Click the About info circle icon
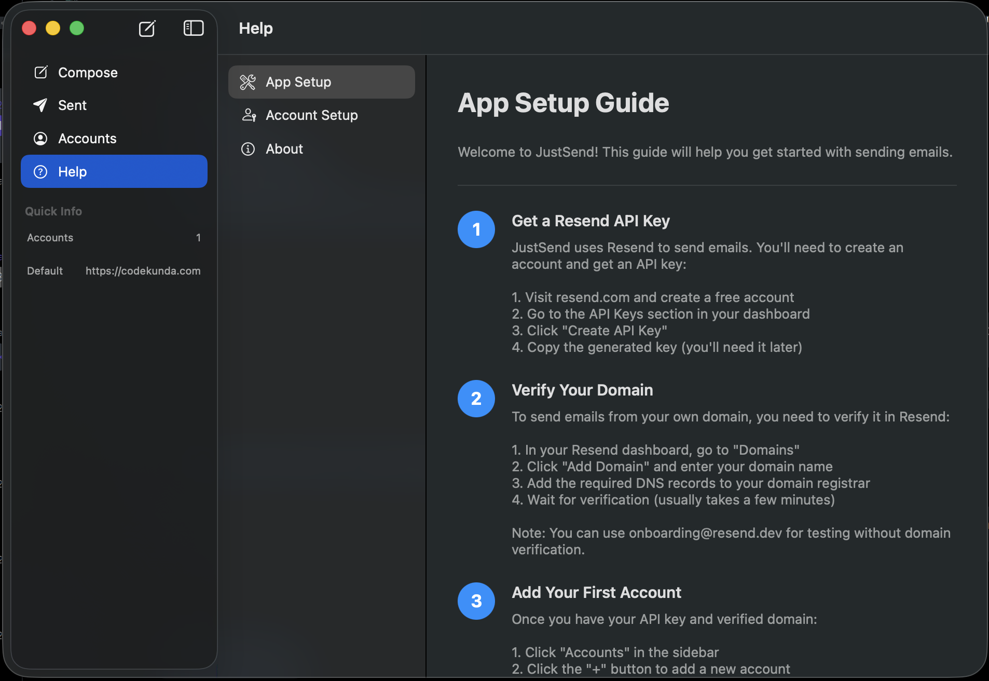The height and width of the screenshot is (681, 989). click(248, 149)
